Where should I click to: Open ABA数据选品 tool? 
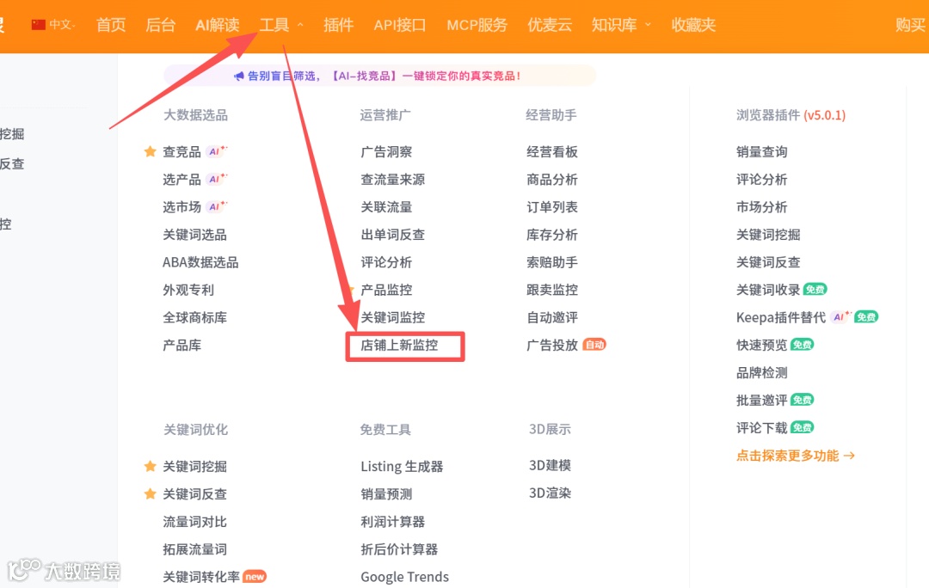(x=200, y=262)
